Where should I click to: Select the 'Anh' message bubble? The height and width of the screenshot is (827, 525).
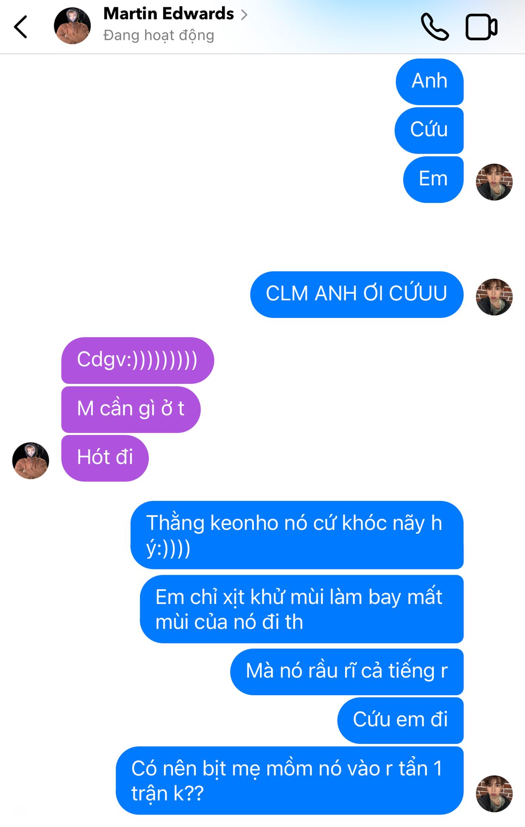coord(429,81)
